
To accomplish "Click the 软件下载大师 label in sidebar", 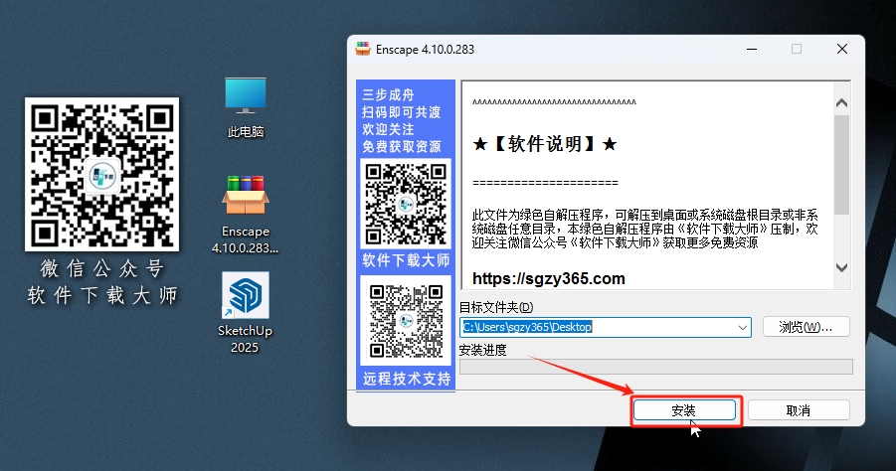I will pos(406,261).
